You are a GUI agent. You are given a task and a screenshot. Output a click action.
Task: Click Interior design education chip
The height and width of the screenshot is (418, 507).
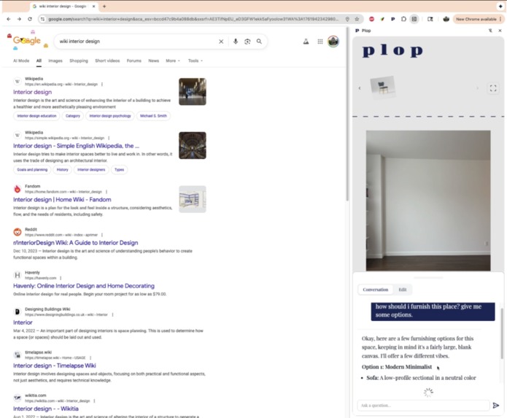coord(36,116)
